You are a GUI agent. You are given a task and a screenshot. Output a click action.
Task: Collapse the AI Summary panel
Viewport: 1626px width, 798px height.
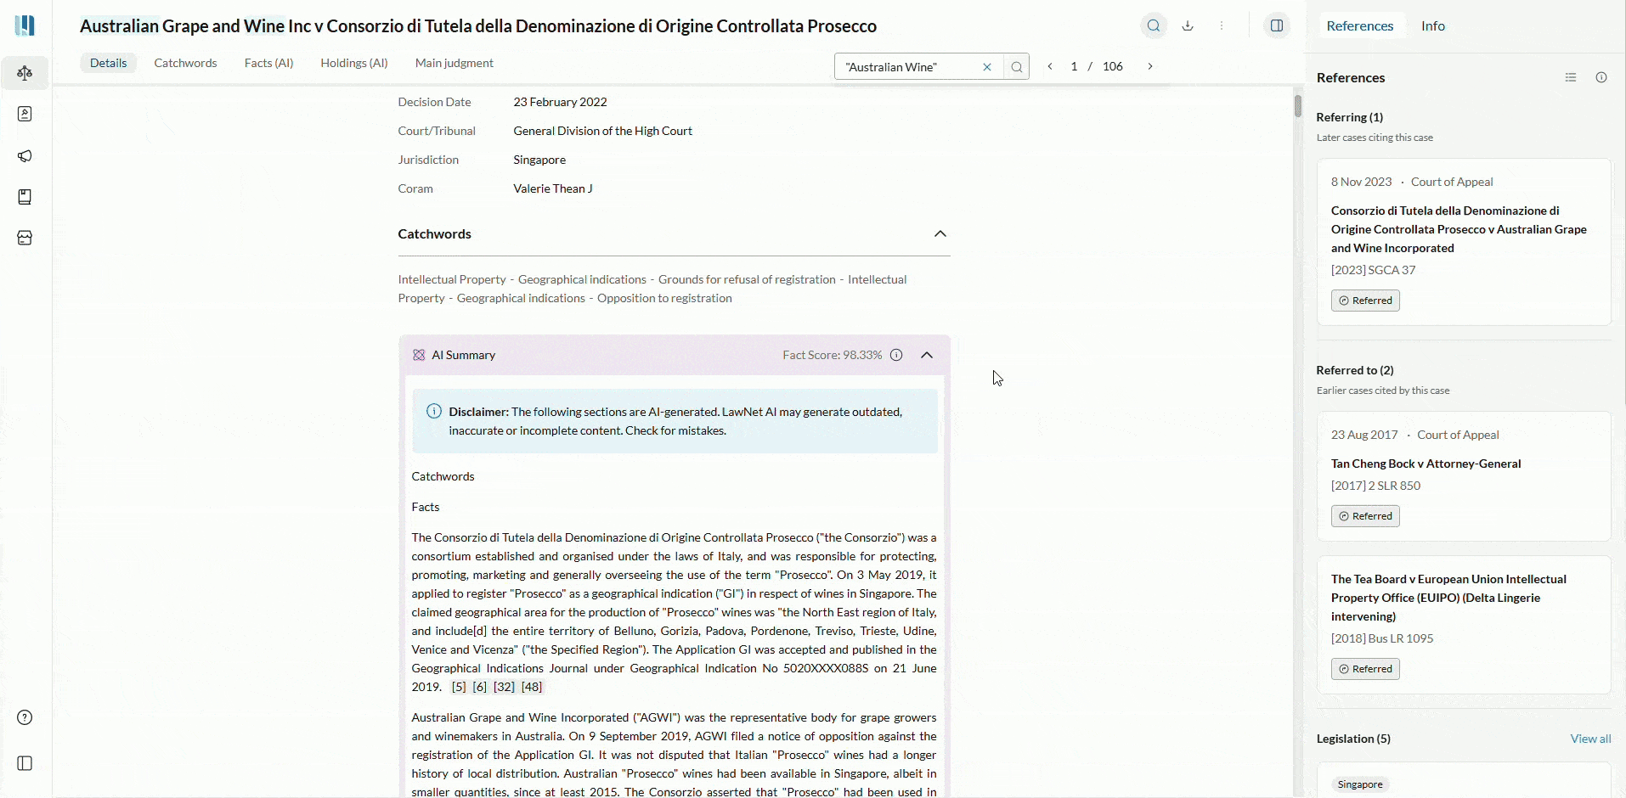927,355
